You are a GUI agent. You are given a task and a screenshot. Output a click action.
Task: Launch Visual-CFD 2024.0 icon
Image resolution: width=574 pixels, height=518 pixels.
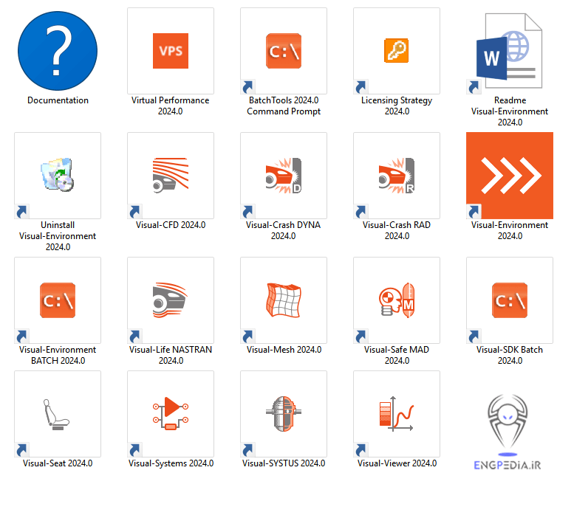pyautogui.click(x=171, y=175)
